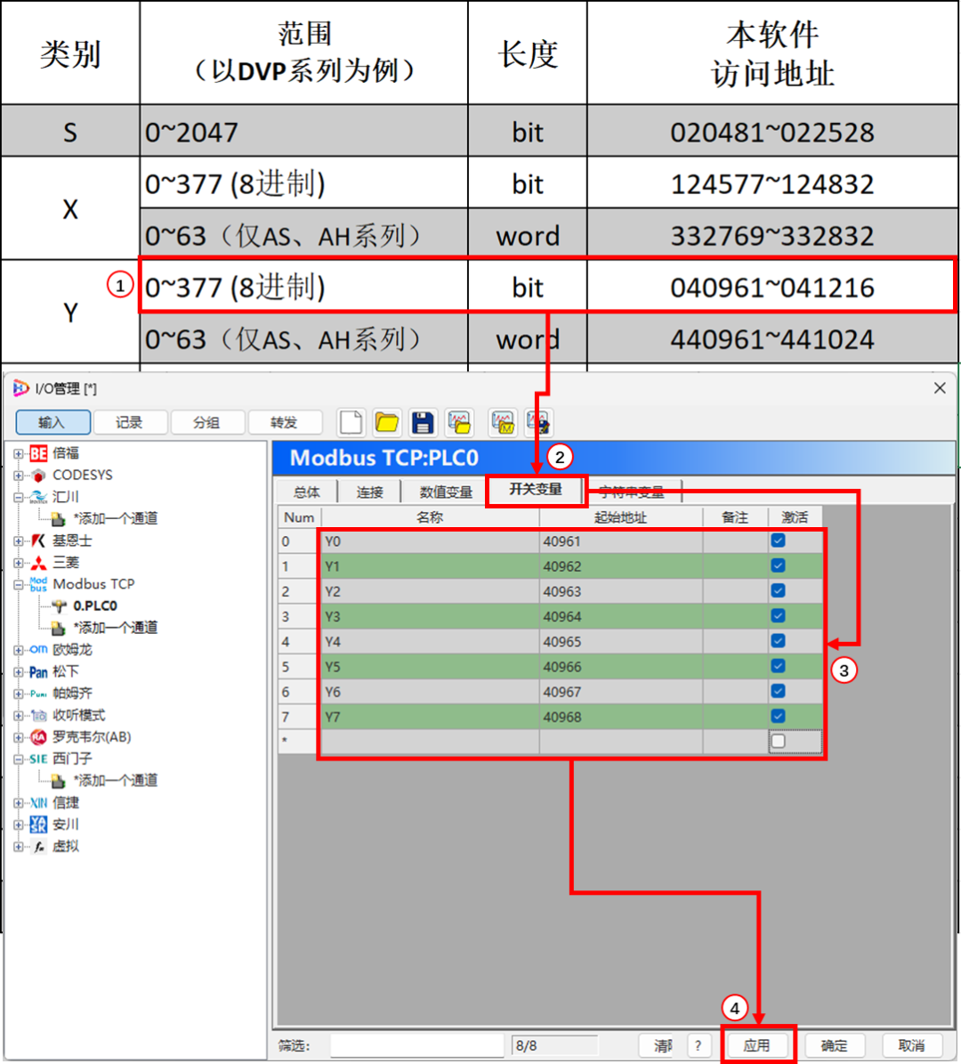Click the 40961 address cell for Y0
961x1064 pixels.
click(x=620, y=540)
